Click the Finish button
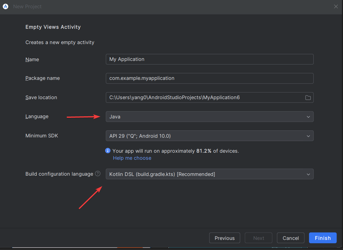Viewport: 343px width, 250px height. click(x=323, y=238)
